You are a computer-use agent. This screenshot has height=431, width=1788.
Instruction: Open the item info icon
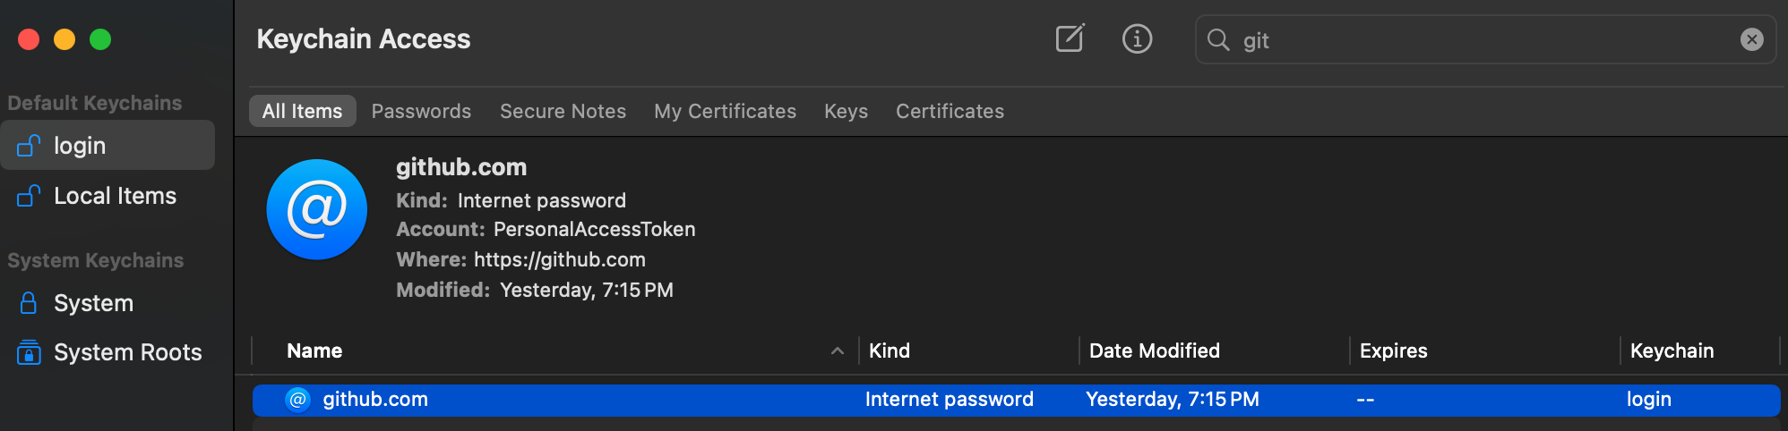pyautogui.click(x=1137, y=38)
